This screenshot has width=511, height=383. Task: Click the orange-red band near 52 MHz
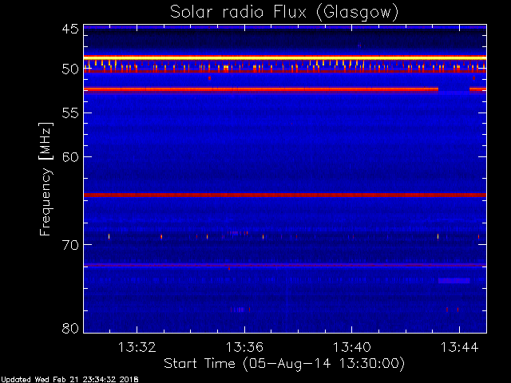coord(261,89)
